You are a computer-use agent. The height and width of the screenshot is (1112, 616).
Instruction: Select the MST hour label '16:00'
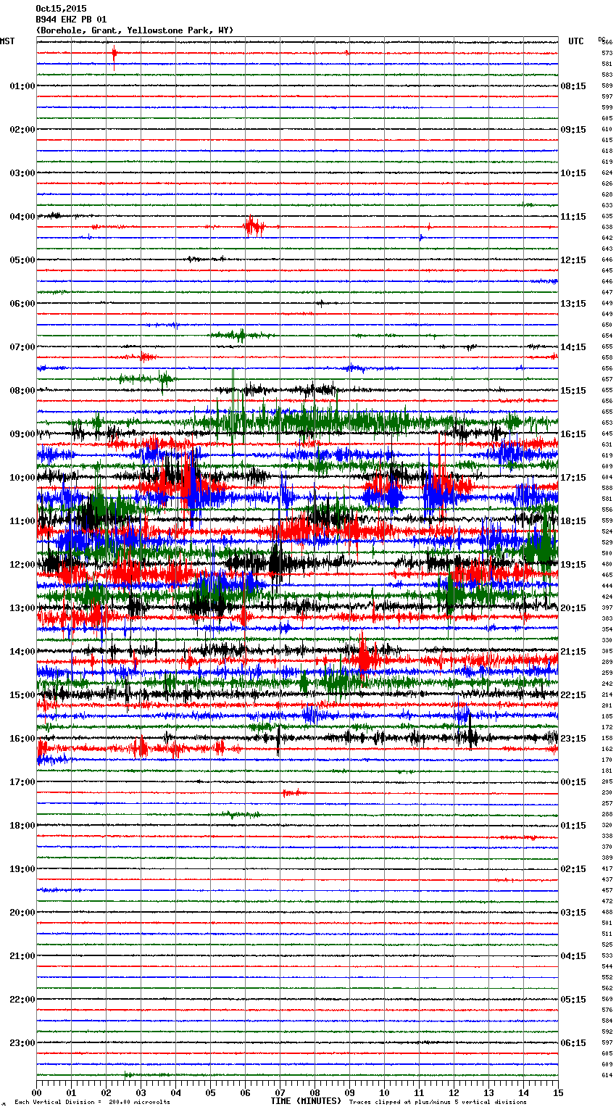pos(22,739)
